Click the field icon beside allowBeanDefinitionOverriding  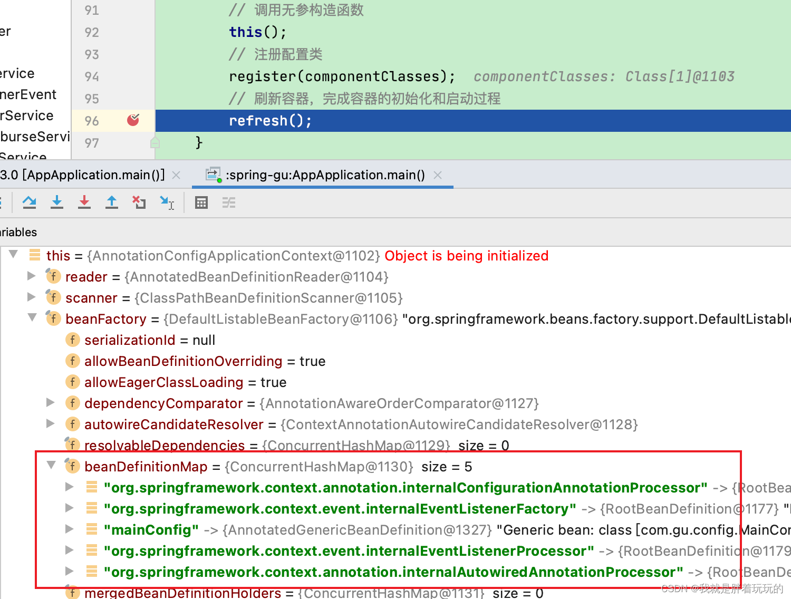click(x=72, y=361)
